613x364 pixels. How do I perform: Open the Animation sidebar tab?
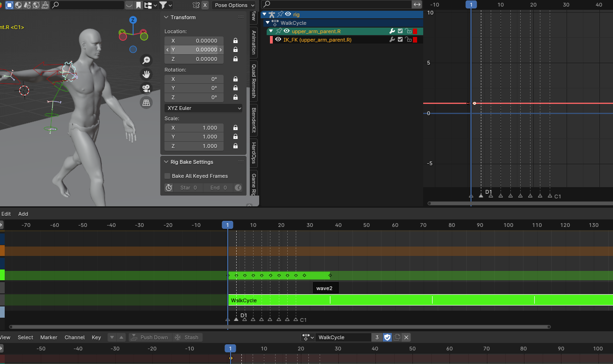coord(254,42)
